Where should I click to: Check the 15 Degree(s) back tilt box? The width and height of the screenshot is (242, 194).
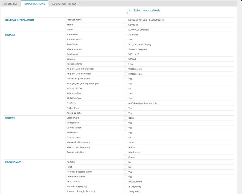[126, 187]
